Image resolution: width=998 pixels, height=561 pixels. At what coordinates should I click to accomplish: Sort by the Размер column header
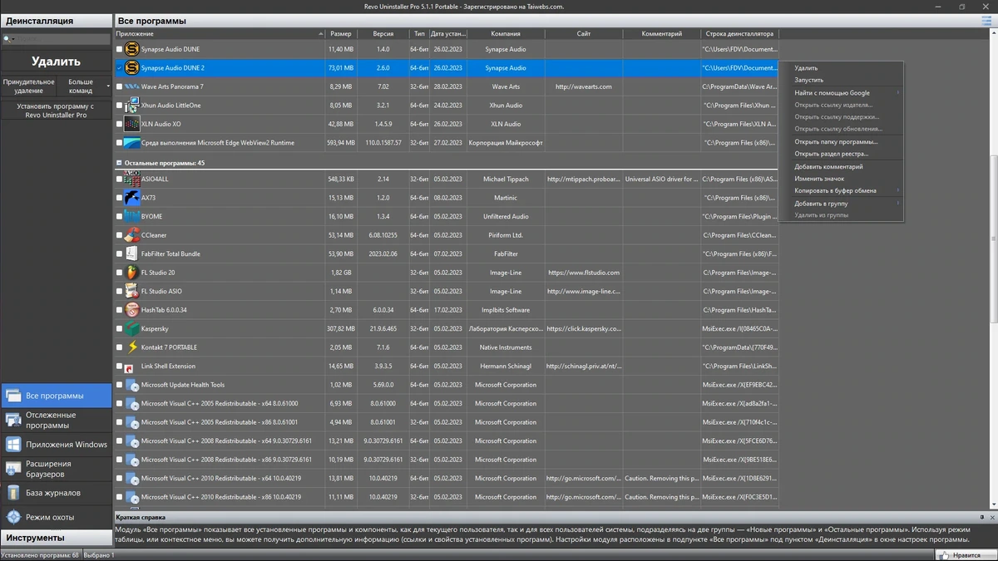pyautogui.click(x=341, y=34)
